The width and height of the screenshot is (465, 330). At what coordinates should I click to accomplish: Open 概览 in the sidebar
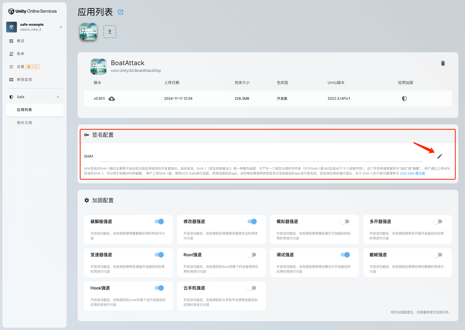[20, 41]
